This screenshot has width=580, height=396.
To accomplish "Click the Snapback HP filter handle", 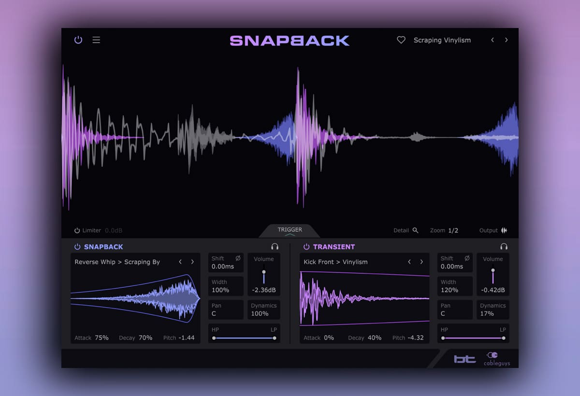I will coord(214,338).
